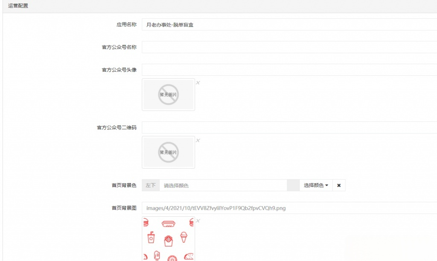Viewport: 437px width, 261px height.
Task: Remove the official account avatar image
Action: (x=198, y=83)
